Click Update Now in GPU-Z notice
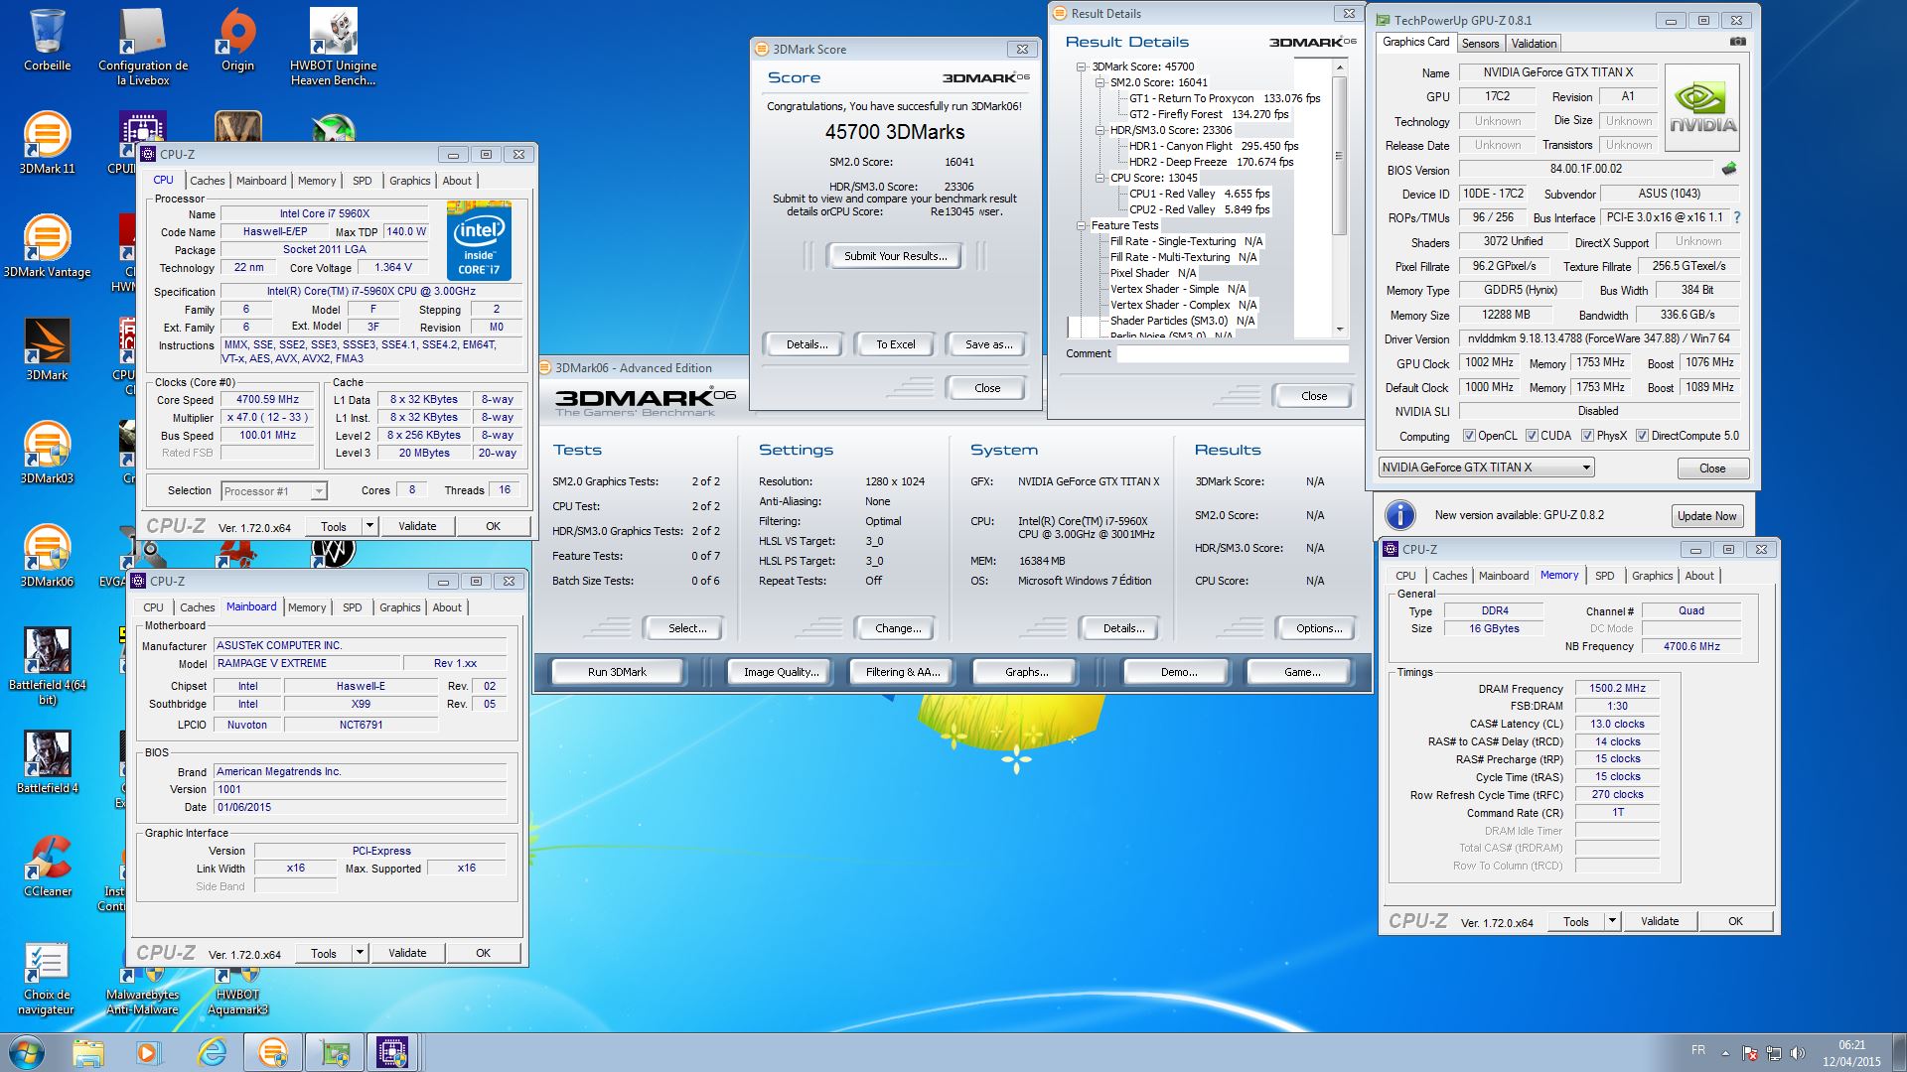 [x=1706, y=516]
